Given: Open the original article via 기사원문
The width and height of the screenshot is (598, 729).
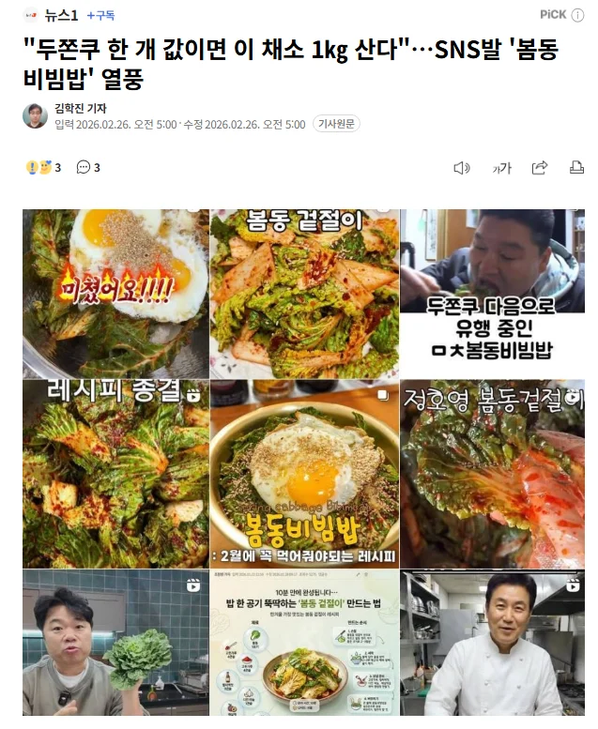Looking at the screenshot, I should click(x=336, y=124).
